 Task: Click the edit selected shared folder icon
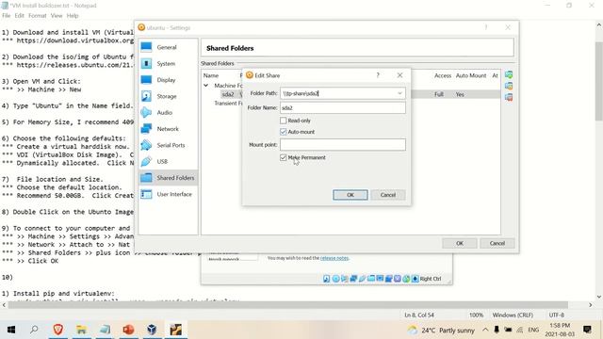[x=509, y=86]
